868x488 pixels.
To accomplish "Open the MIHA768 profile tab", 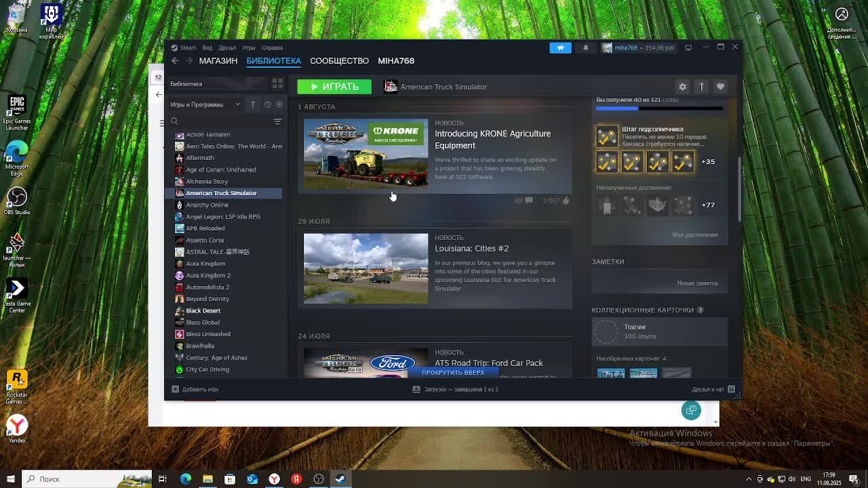I will 396,61.
